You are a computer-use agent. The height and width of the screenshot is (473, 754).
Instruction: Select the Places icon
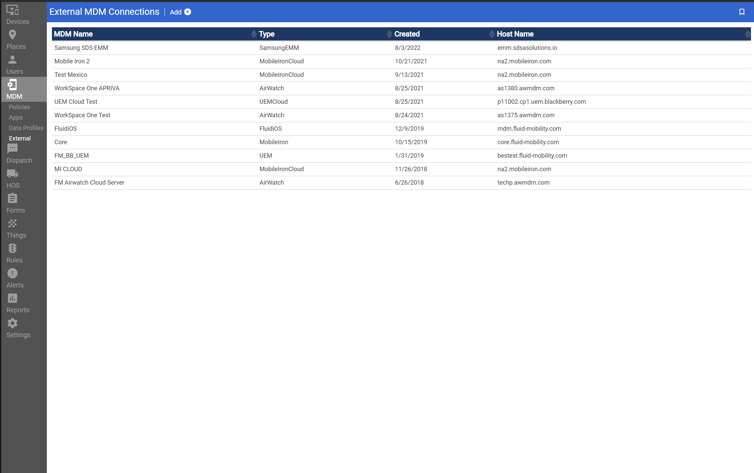[12, 38]
